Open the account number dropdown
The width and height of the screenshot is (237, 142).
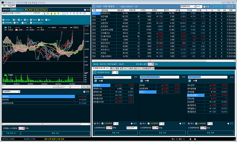click(x=195, y=7)
